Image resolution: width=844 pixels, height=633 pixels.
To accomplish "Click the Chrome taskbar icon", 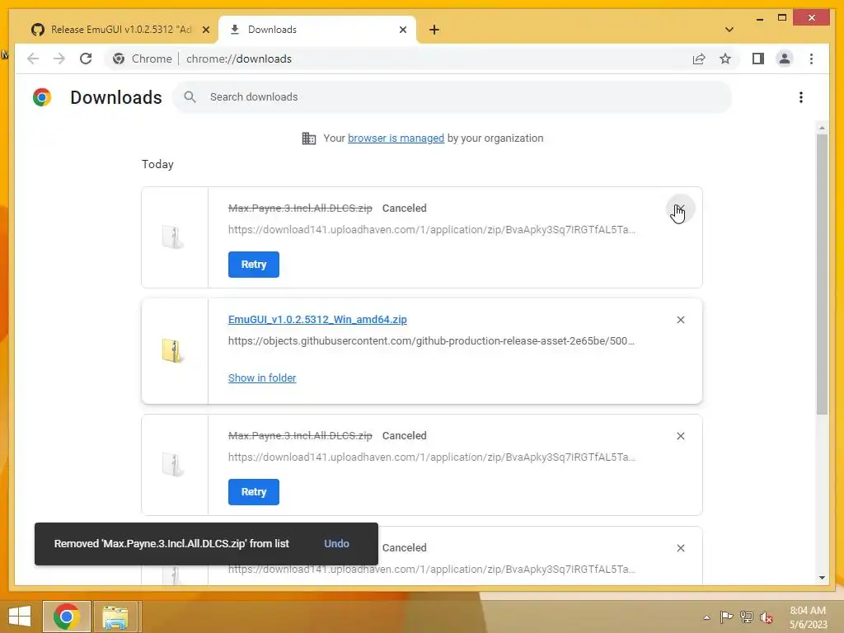I will pyautogui.click(x=67, y=617).
